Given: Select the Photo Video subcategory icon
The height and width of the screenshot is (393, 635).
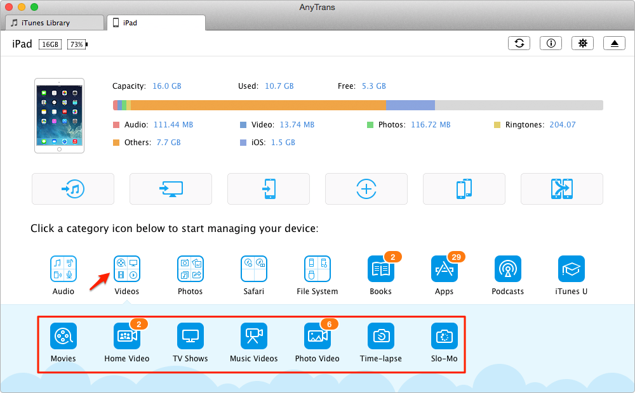Looking at the screenshot, I should 317,335.
